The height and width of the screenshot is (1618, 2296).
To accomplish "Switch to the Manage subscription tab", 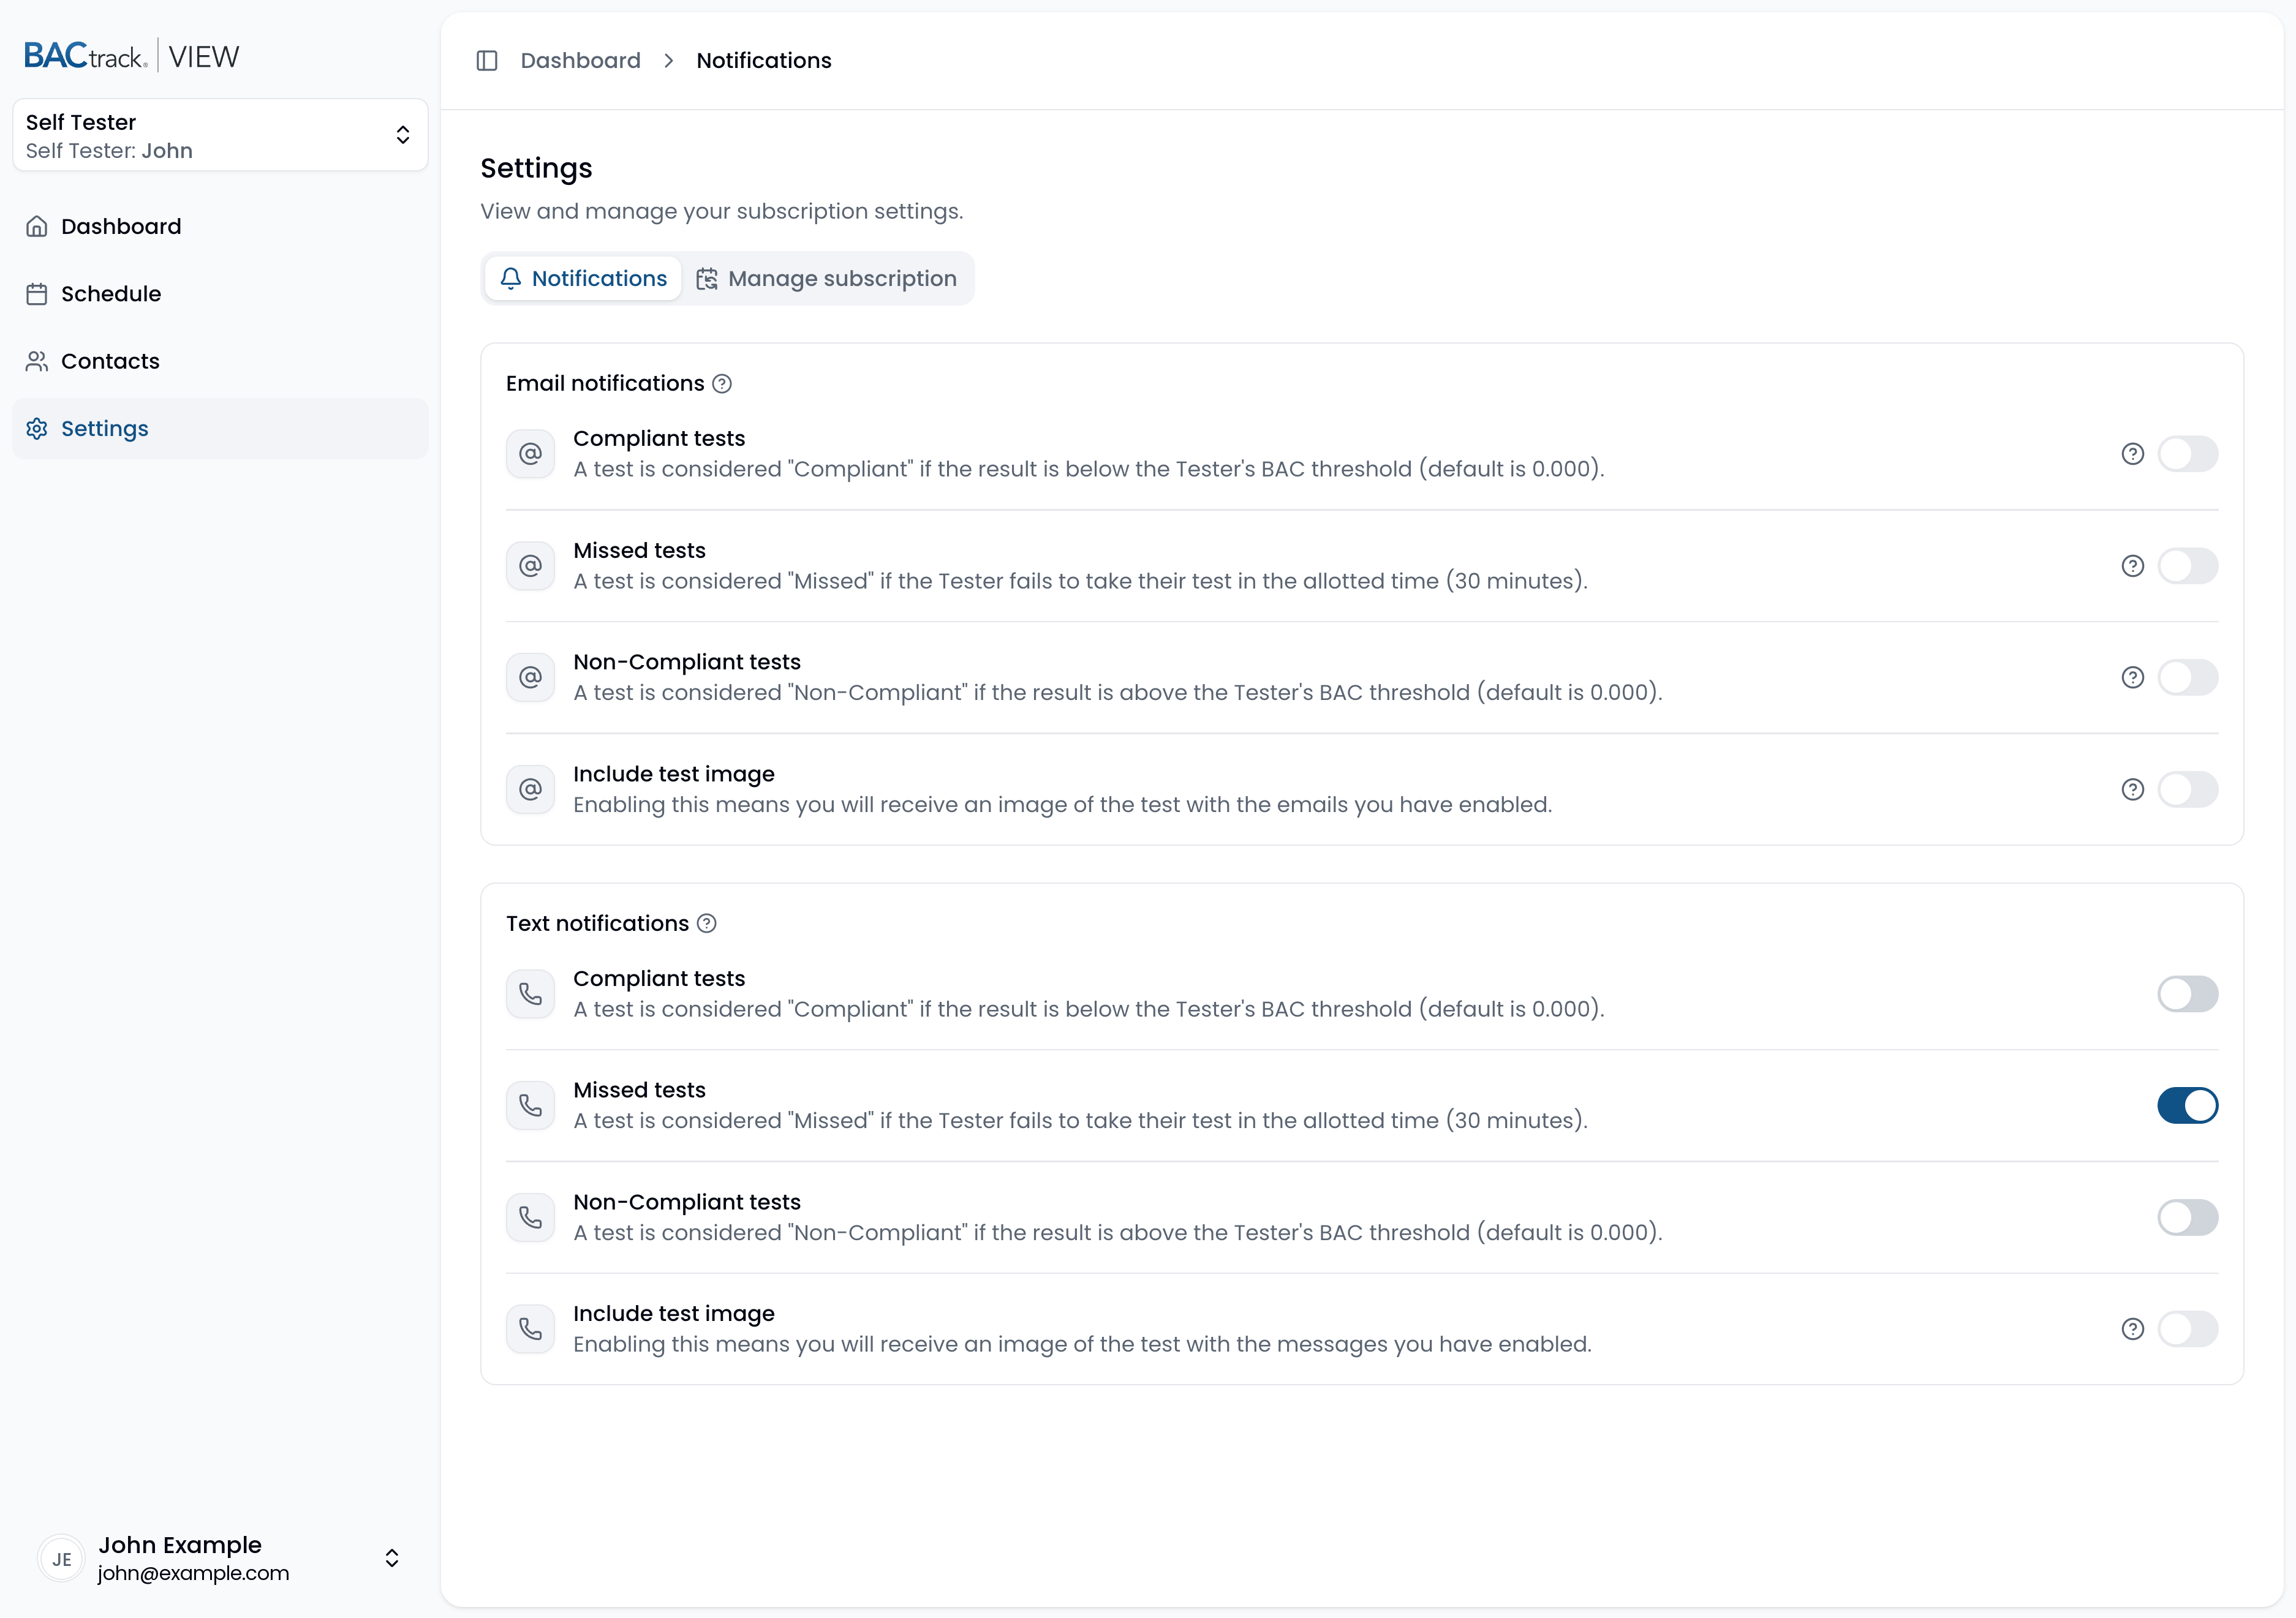I will tap(826, 279).
